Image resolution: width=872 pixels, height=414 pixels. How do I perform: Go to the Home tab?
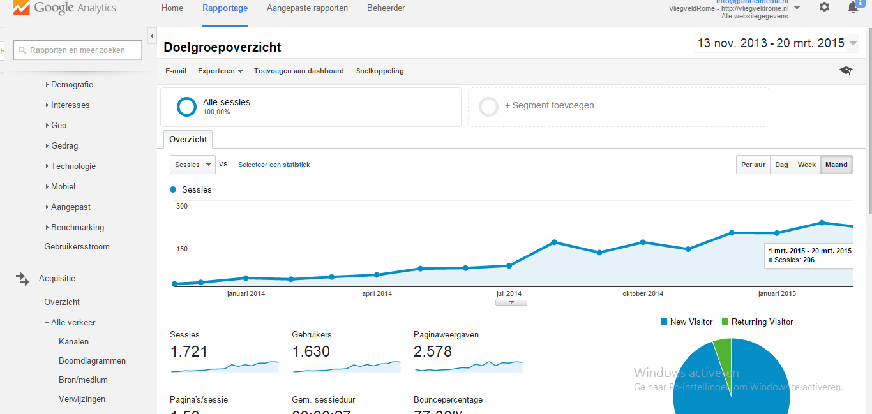(x=172, y=8)
